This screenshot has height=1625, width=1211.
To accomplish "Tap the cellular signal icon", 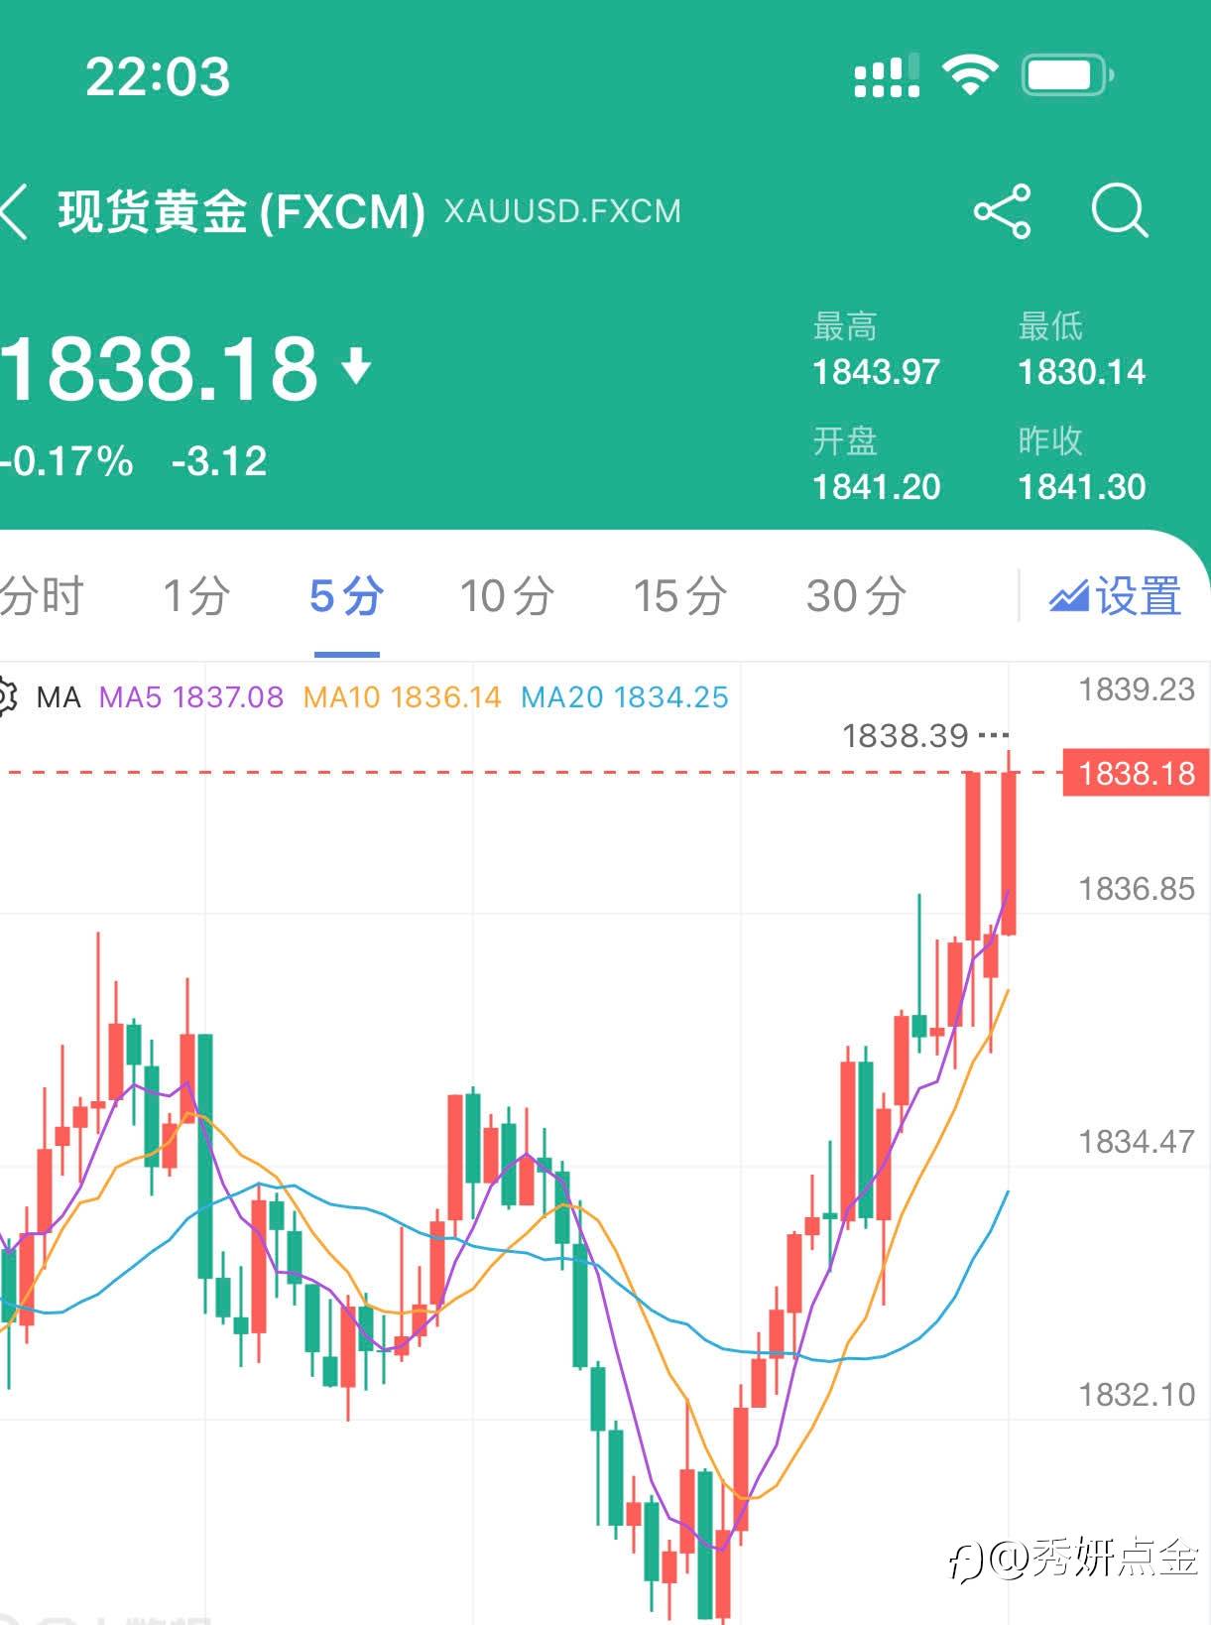I will (887, 76).
